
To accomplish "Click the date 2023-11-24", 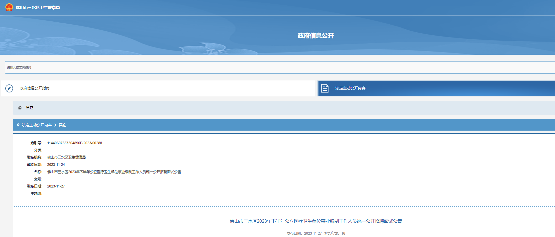I will coord(56,165).
